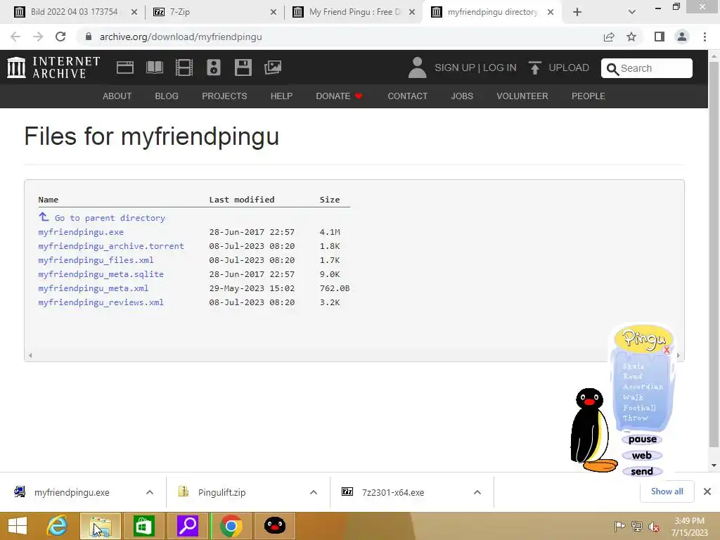
Task: Click the browser Back arrow
Action: point(15,37)
